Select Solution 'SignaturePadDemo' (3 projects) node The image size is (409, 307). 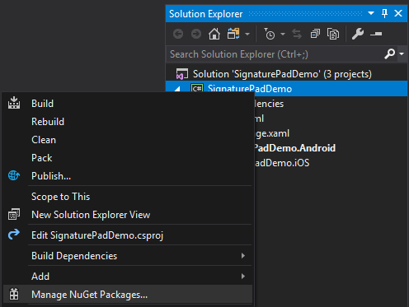point(282,74)
